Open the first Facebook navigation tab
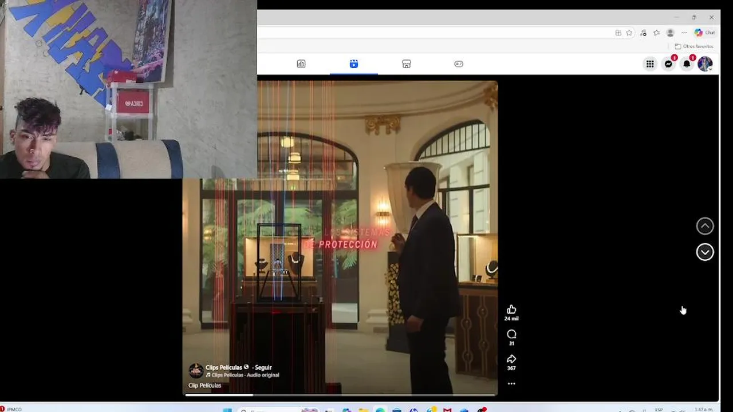The width and height of the screenshot is (733, 412). (x=301, y=64)
